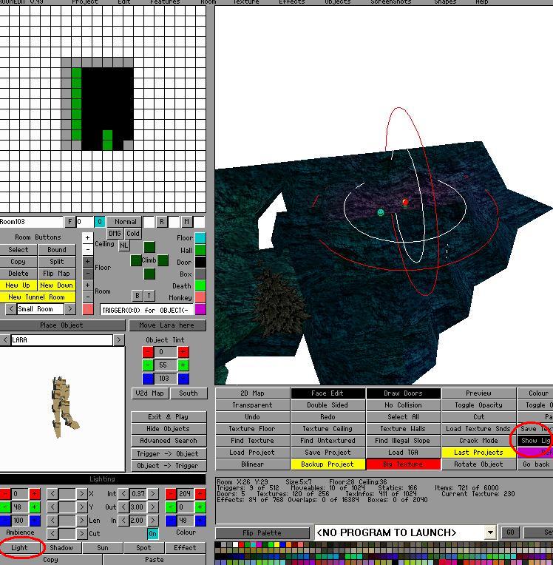Decrease green Ambience value
Viewport: 553px width, 565px height.
(5, 507)
